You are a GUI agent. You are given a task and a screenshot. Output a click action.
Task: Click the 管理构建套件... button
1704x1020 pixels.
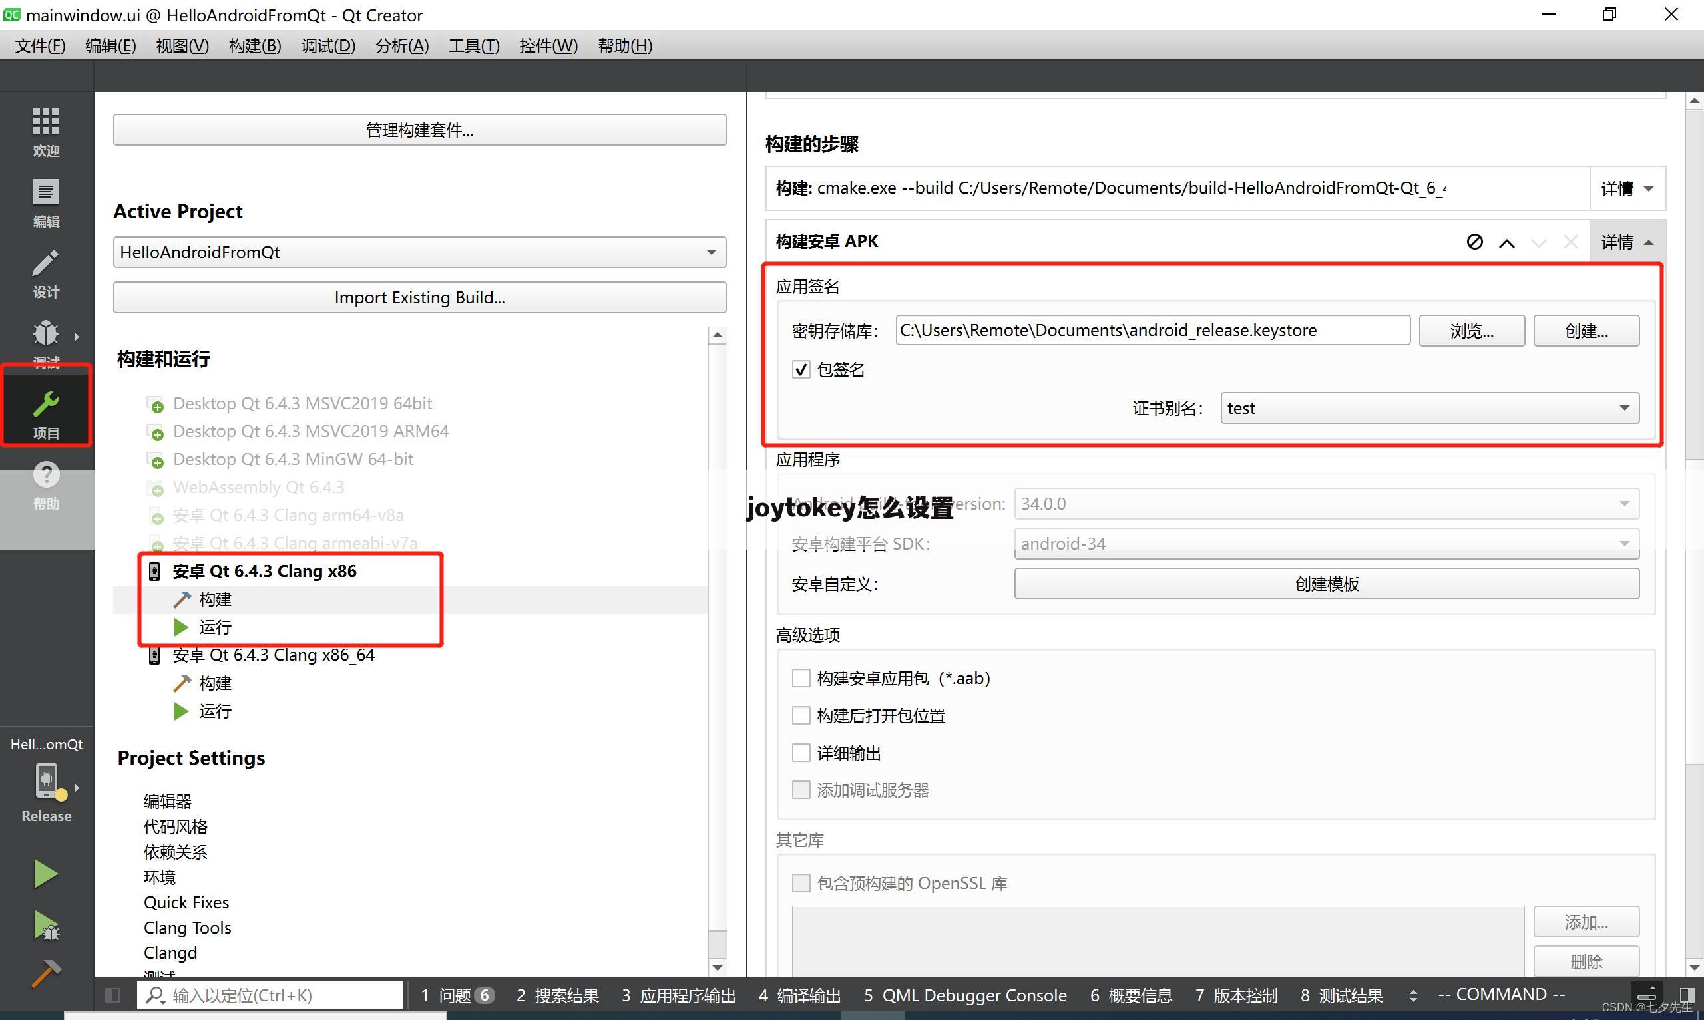click(x=419, y=130)
